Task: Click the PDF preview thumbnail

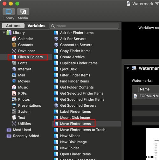Action: click(152, 144)
